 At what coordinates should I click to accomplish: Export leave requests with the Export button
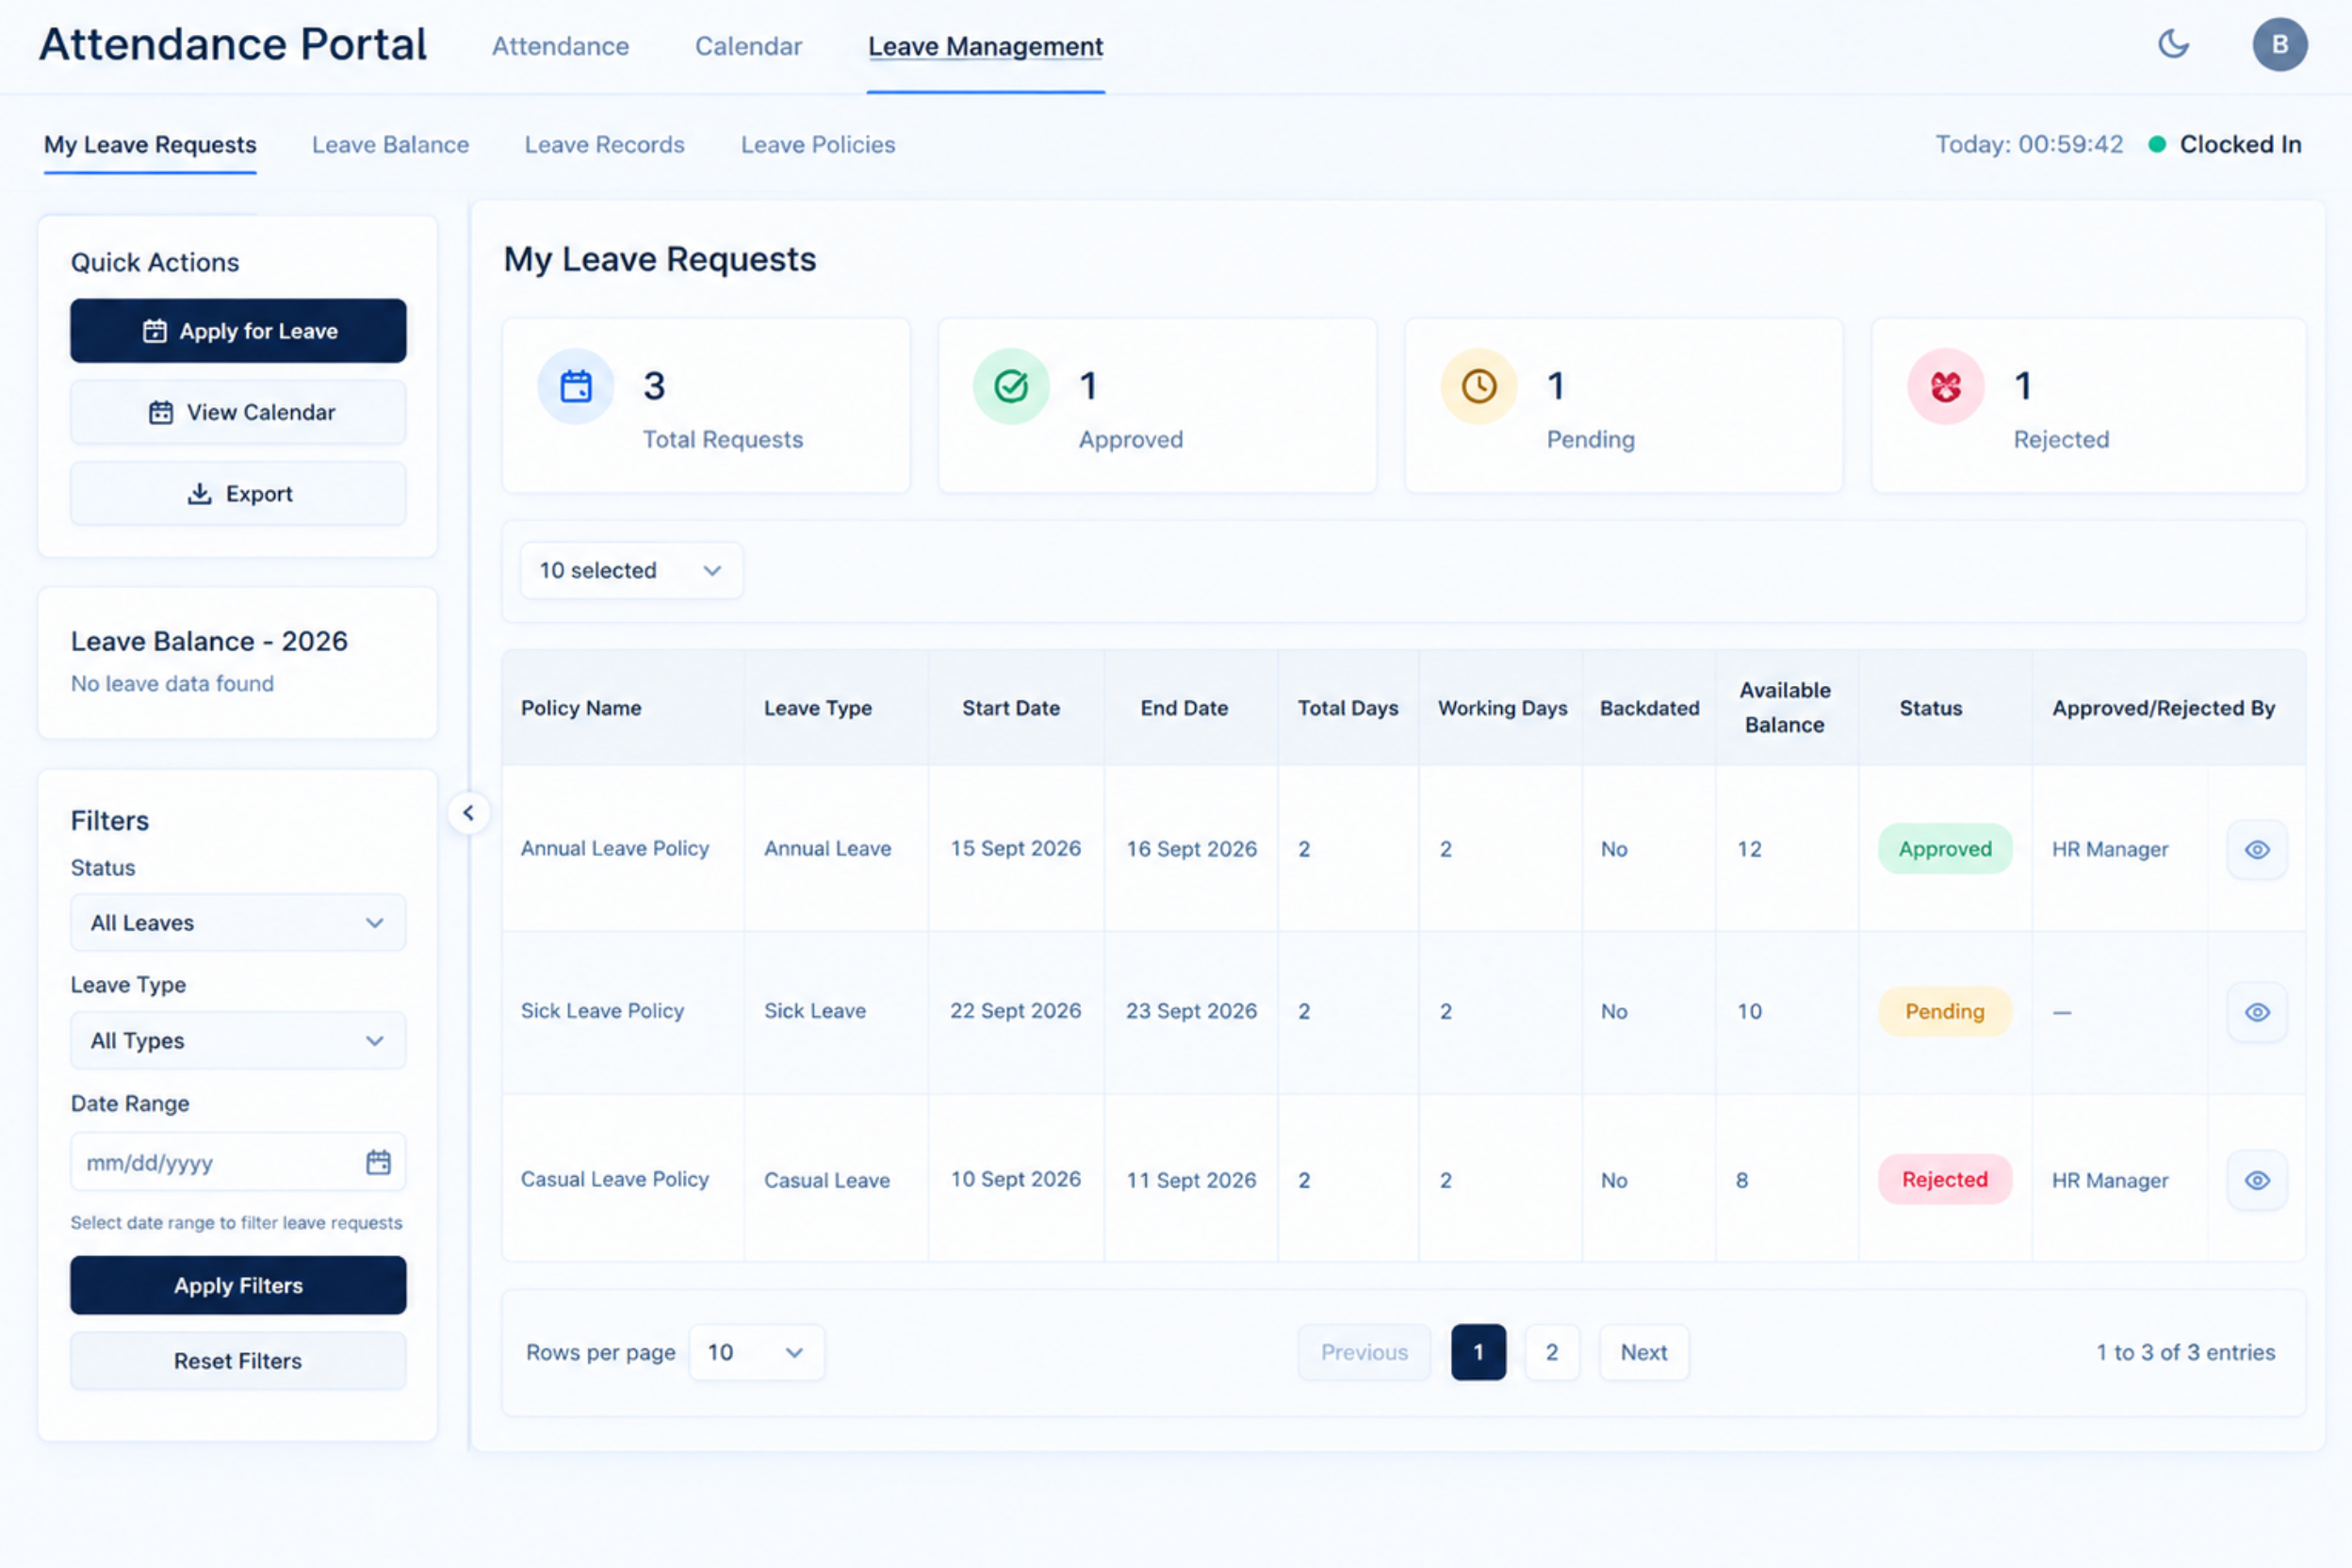point(238,494)
